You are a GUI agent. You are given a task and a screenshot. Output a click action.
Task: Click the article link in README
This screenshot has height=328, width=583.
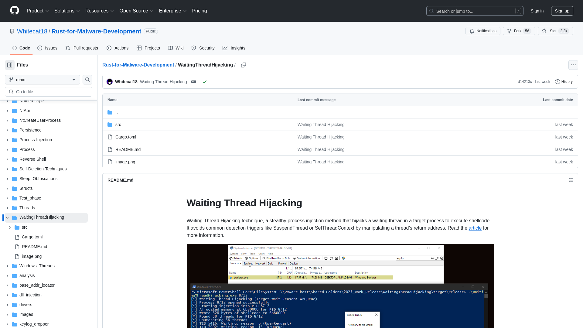475,228
